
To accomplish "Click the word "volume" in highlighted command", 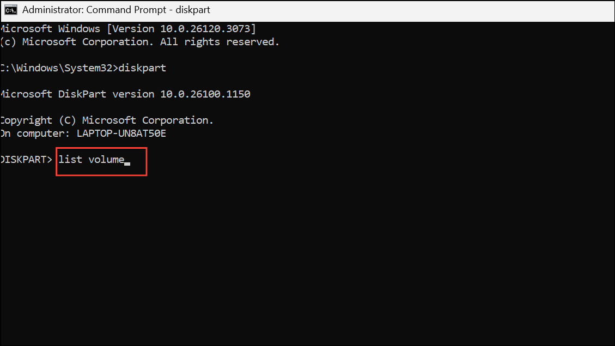I will click(106, 160).
